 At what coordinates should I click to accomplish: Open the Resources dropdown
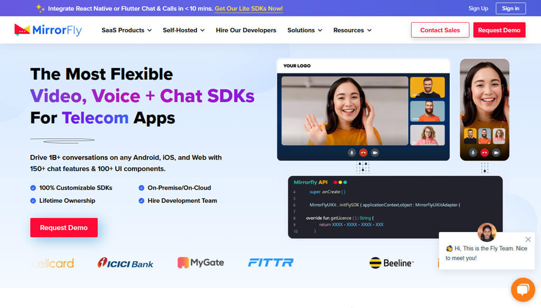[x=352, y=30]
